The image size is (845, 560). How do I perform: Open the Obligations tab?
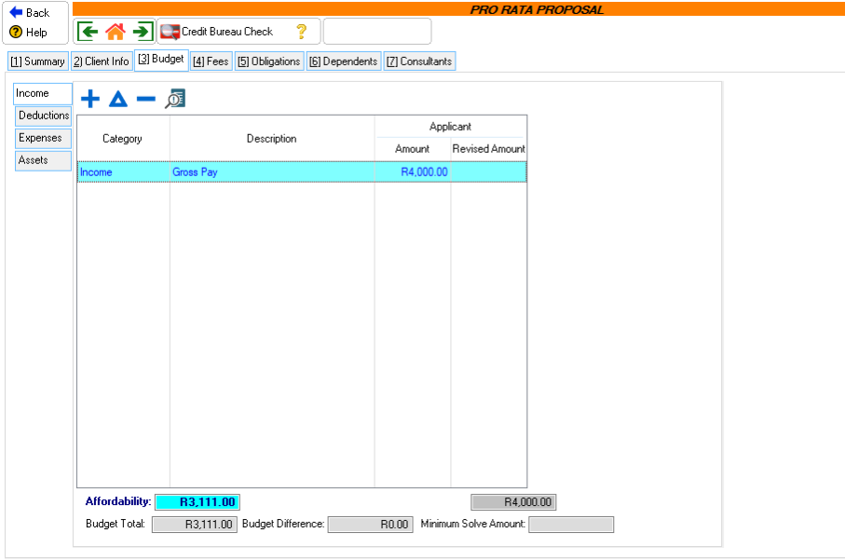(269, 61)
